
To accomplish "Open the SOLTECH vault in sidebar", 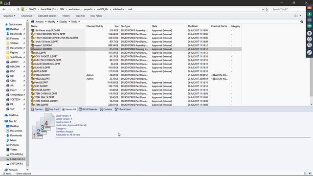I will pyautogui.click(x=15, y=100).
